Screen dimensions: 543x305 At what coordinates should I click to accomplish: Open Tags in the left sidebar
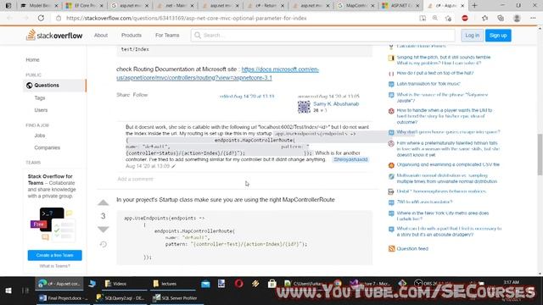(40, 98)
